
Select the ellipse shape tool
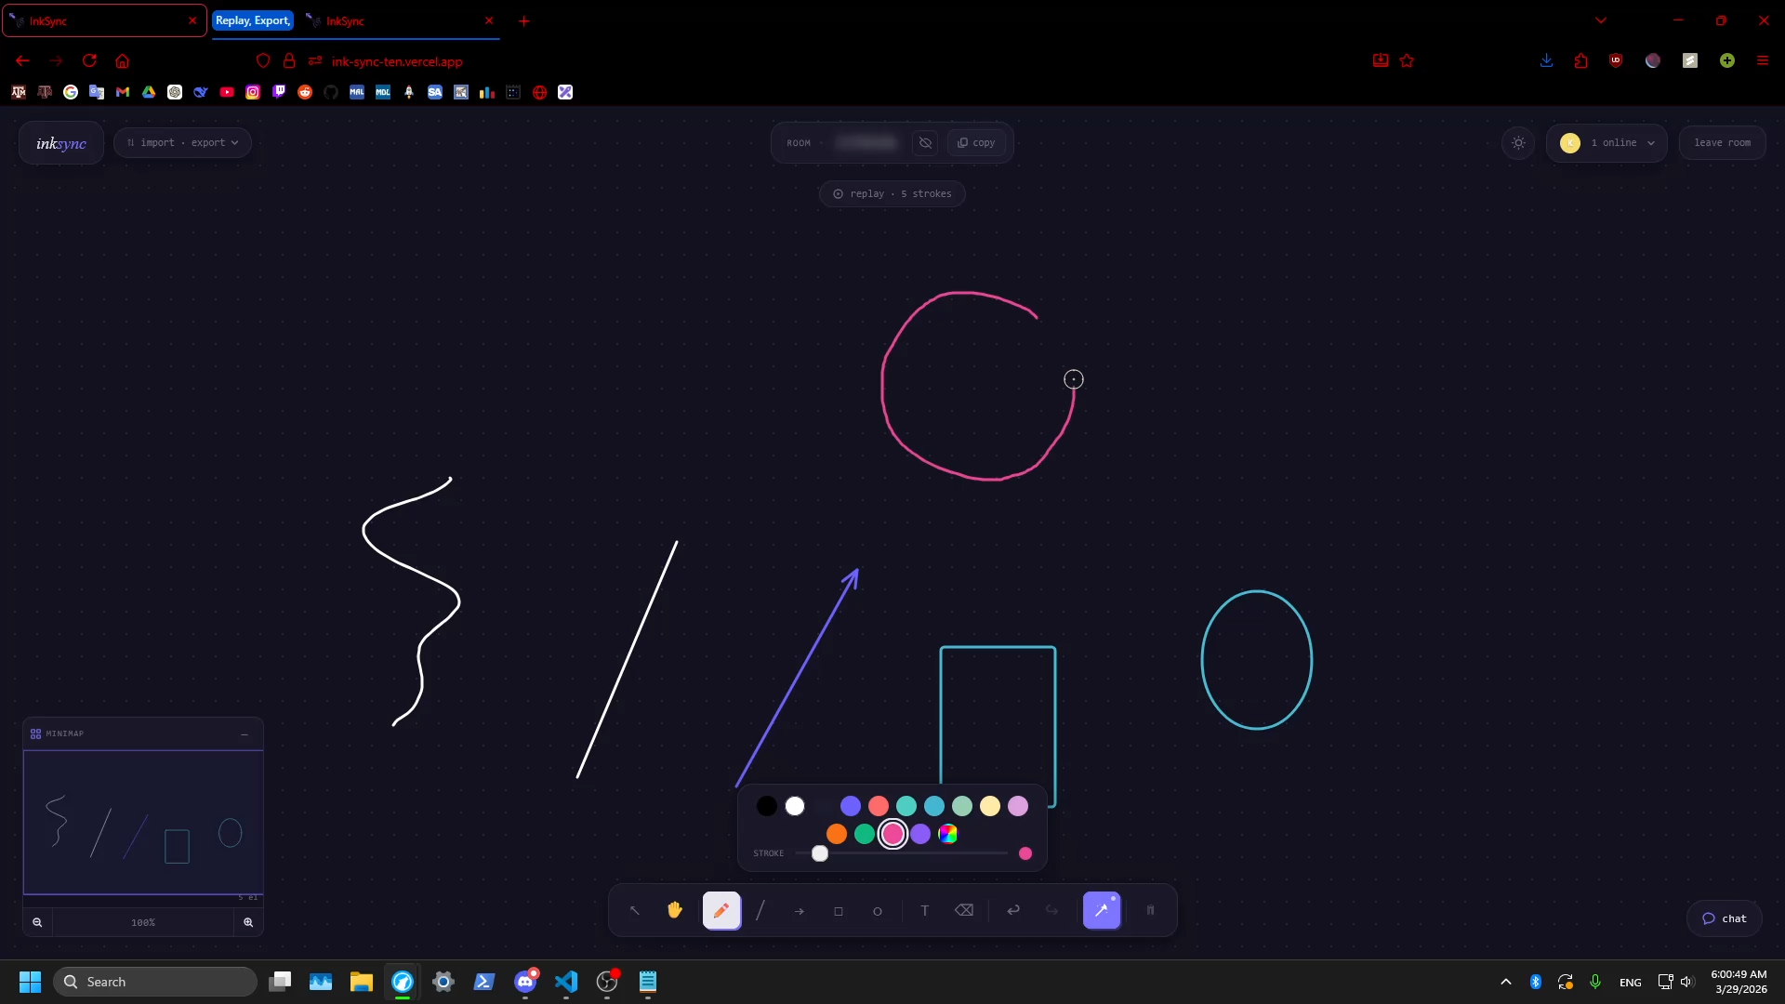coord(878,911)
